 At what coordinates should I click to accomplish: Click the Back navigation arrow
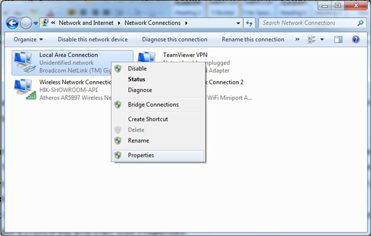pos(12,23)
